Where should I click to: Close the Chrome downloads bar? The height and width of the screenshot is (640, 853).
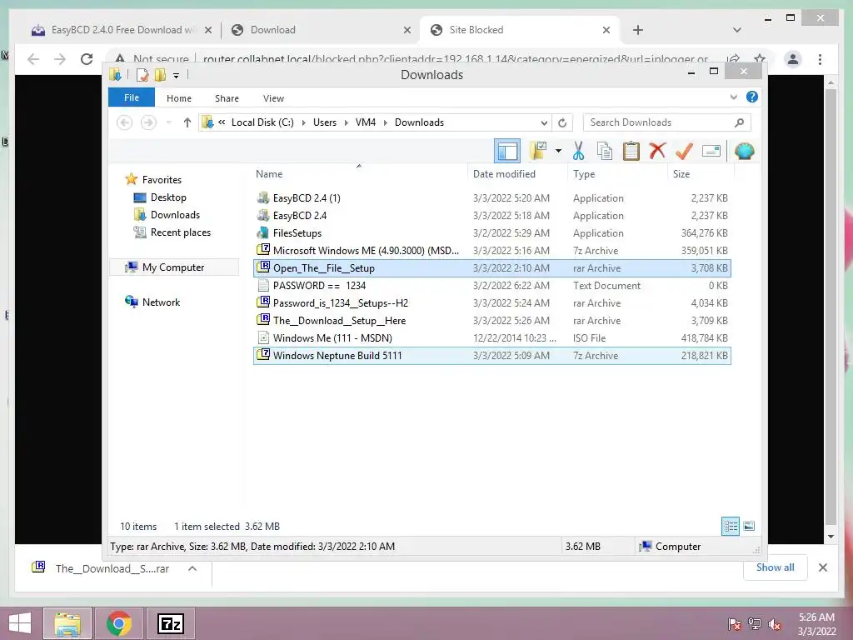[822, 567]
